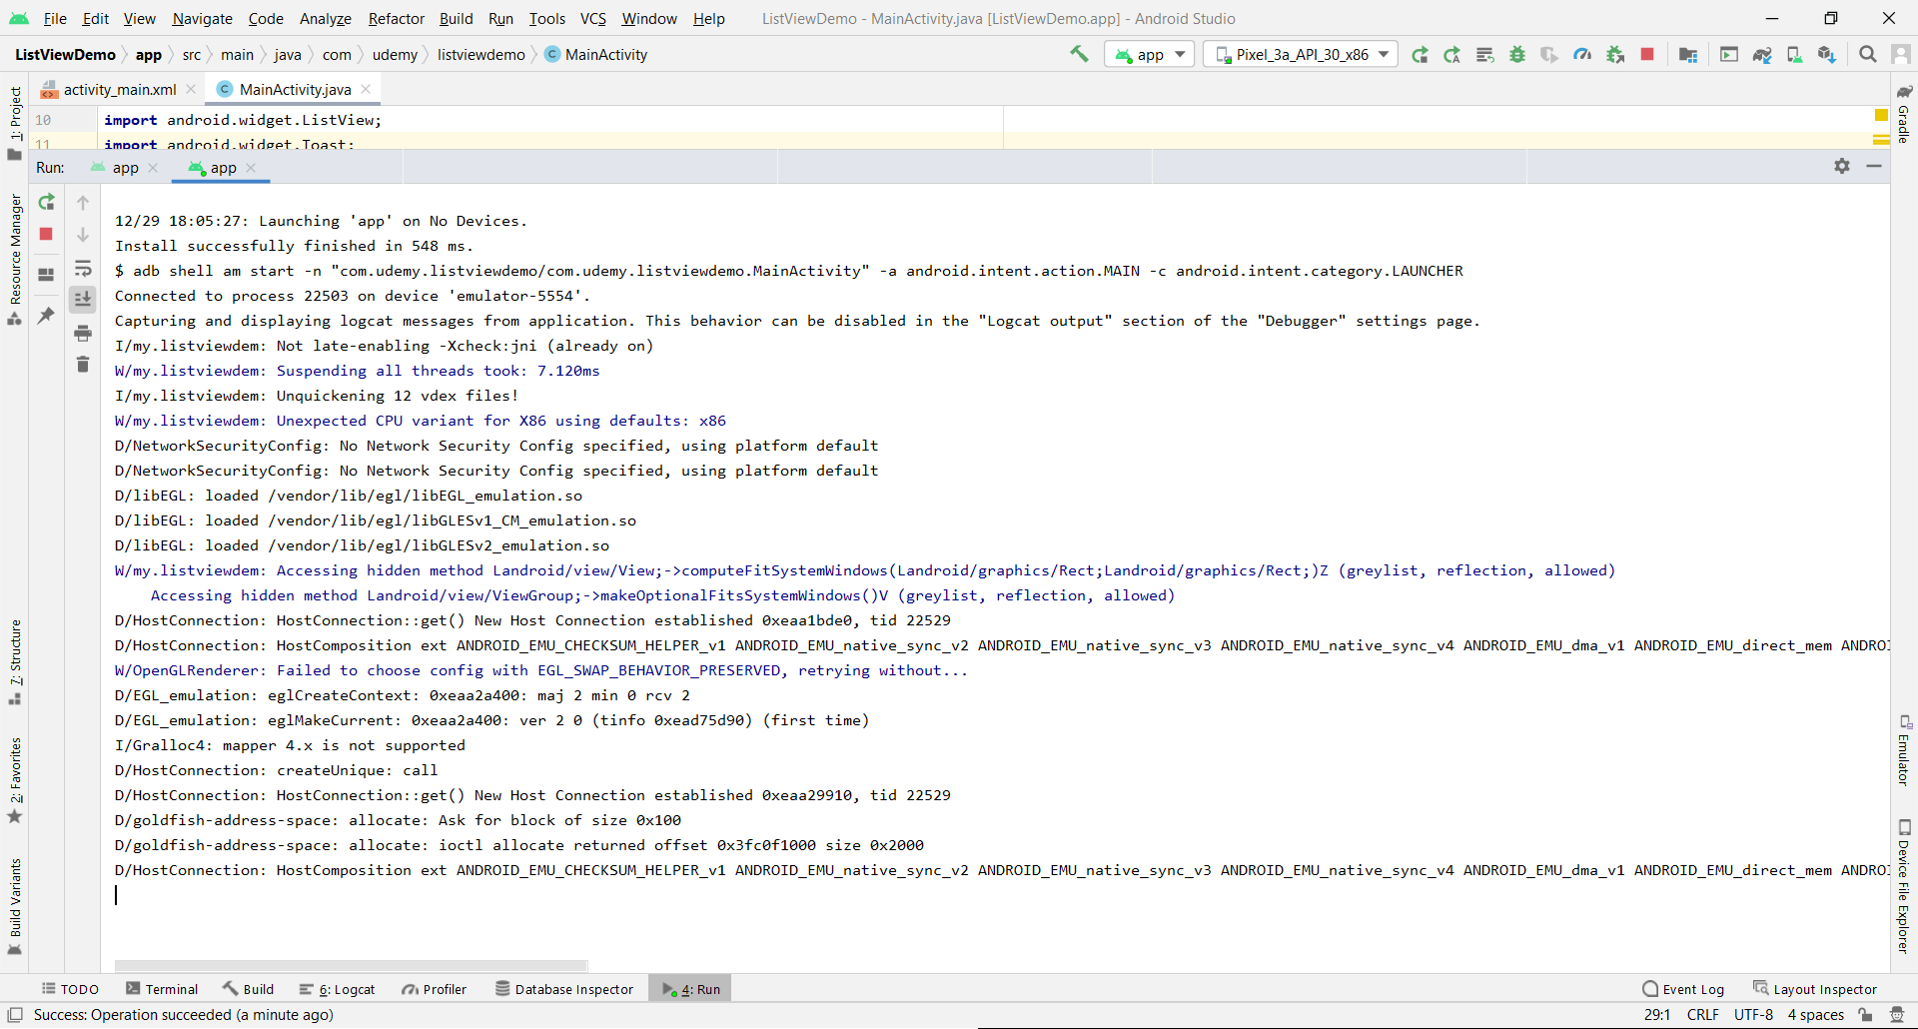Open the AVD Manager icon

1794,54
